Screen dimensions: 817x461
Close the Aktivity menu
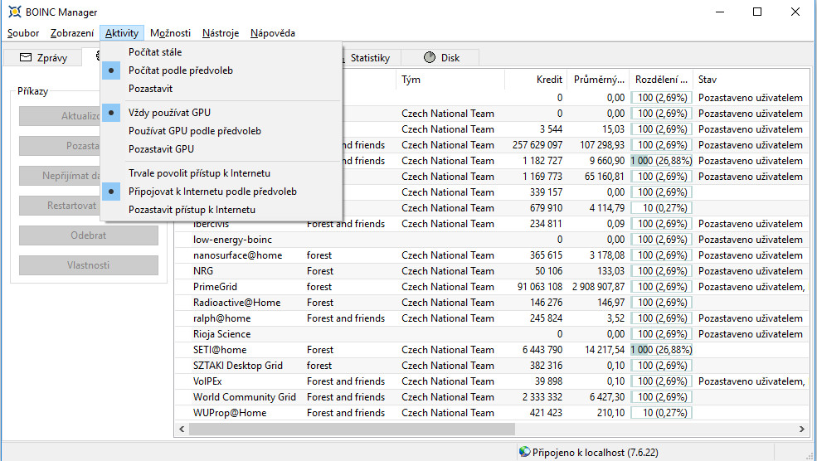[x=122, y=33]
